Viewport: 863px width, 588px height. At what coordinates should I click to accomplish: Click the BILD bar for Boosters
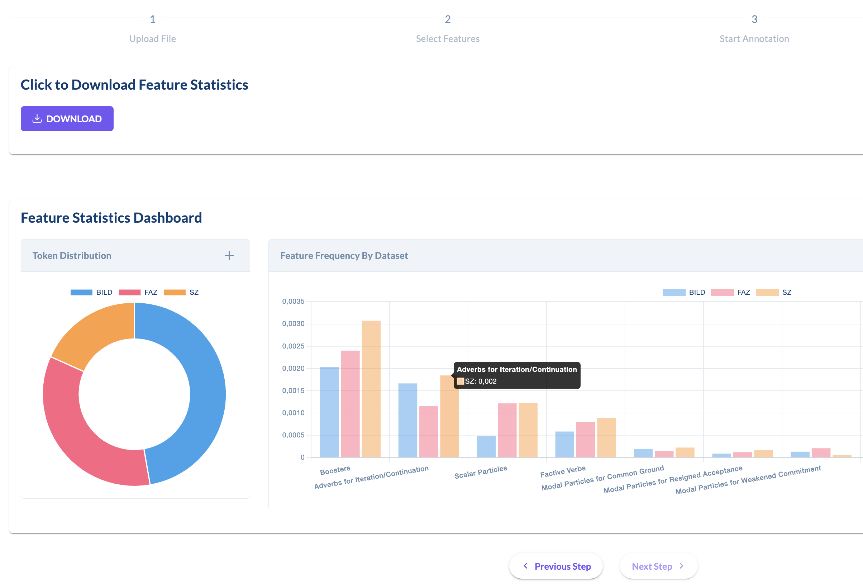click(x=329, y=412)
